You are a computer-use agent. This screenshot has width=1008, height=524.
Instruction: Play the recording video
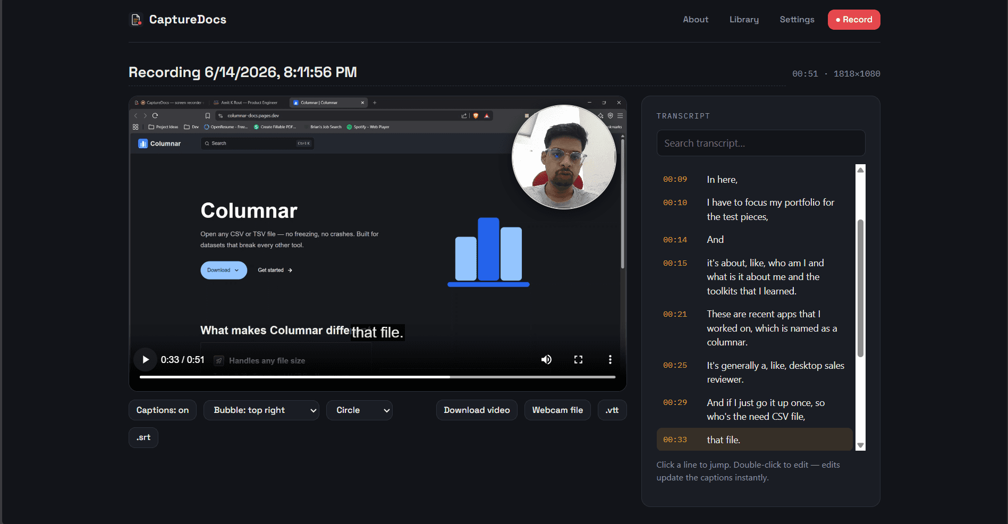click(x=145, y=360)
